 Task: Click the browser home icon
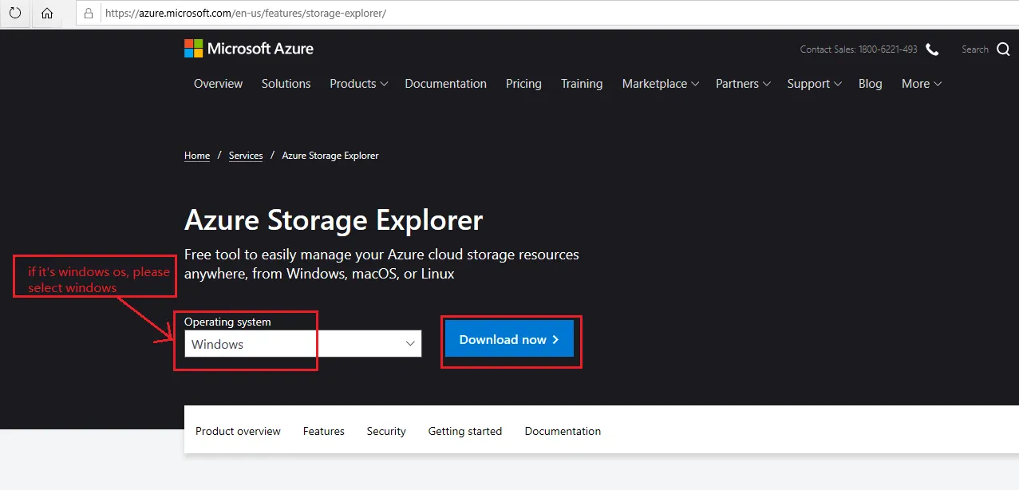point(47,14)
